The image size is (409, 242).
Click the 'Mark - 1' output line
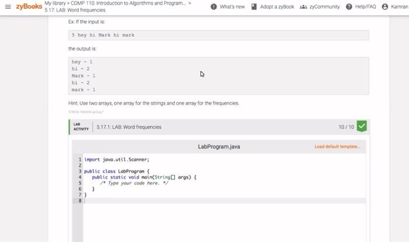[84, 76]
